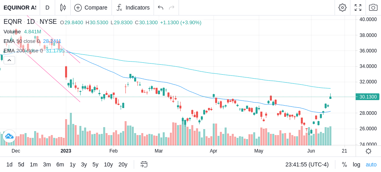Click the +1.1300 (+3.90%) change value
The width and height of the screenshot is (381, 172).
181,23
